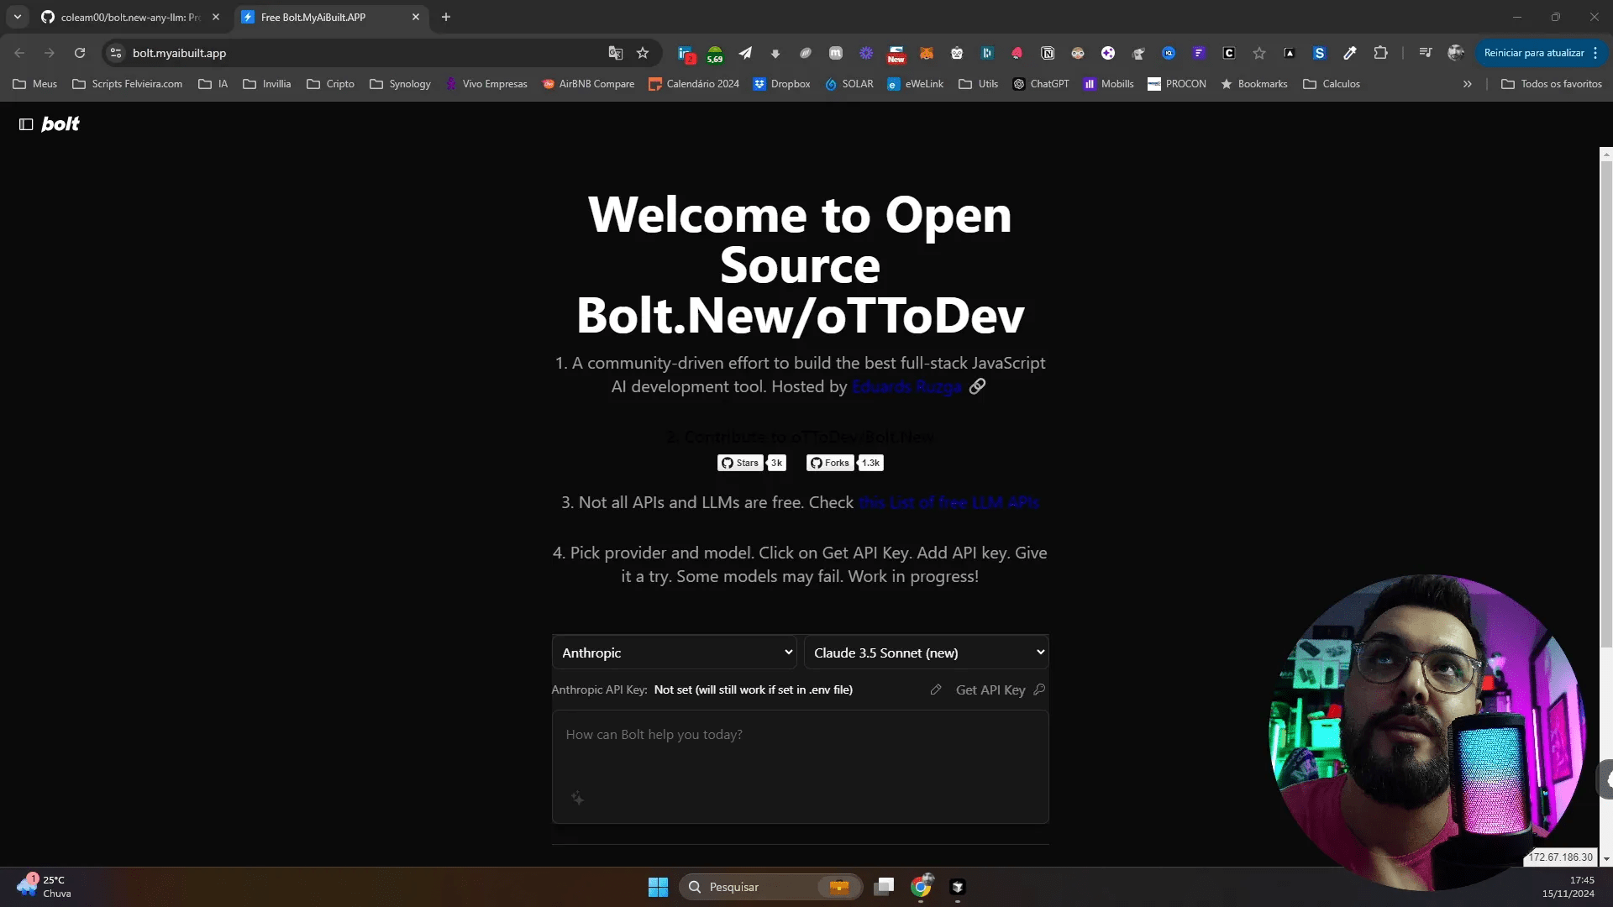Screen dimensions: 1613x907
Task: Open the Chrome extensions puzzle icon
Action: [1380, 53]
